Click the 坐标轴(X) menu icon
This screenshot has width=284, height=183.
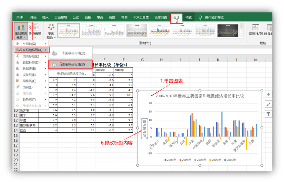pyautogui.click(x=18, y=44)
